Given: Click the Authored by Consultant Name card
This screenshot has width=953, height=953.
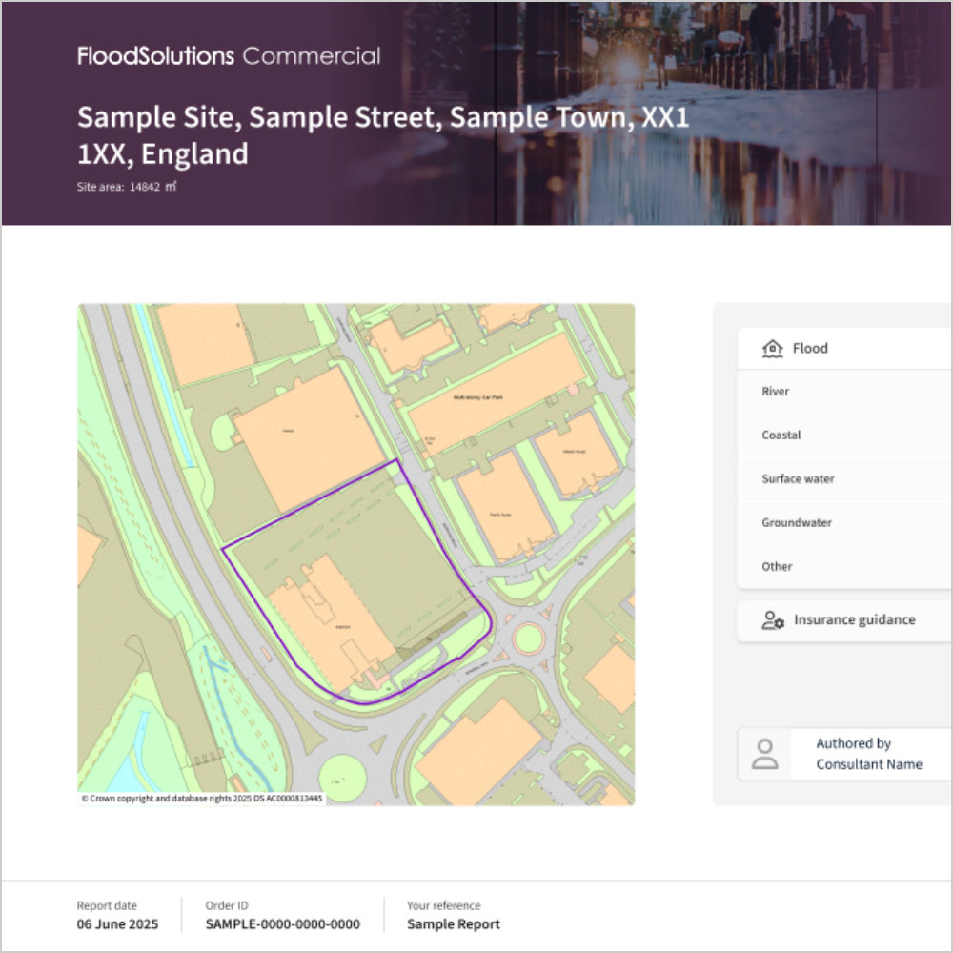Looking at the screenshot, I should tap(844, 754).
